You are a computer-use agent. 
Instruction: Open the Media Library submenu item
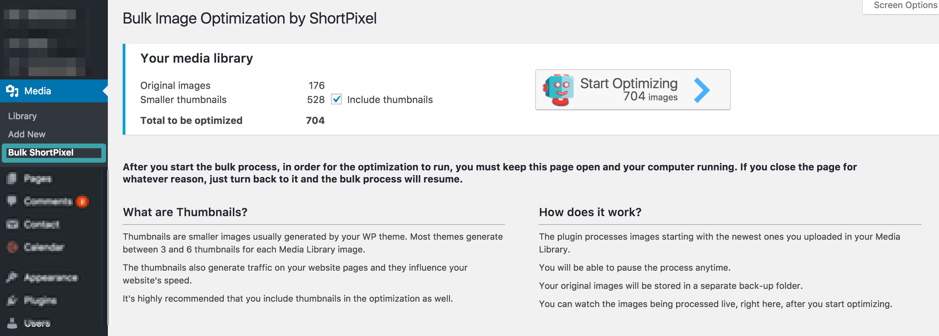click(22, 116)
